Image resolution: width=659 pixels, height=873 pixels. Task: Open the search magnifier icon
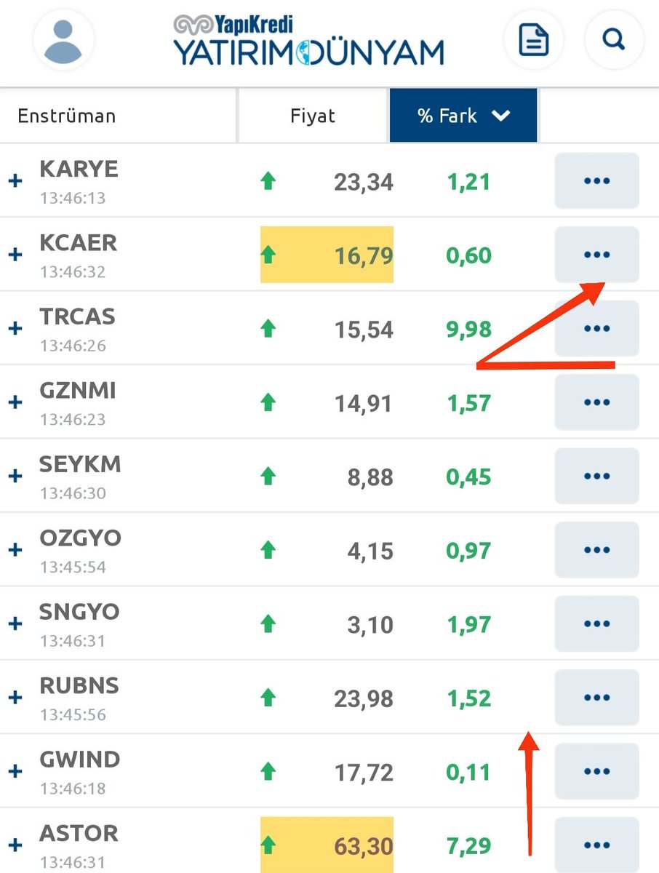coord(615,40)
